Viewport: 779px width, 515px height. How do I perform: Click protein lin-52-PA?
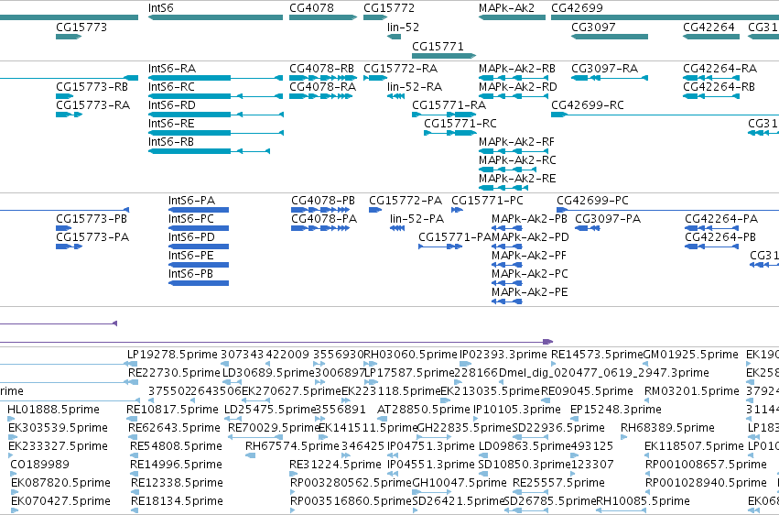397,228
